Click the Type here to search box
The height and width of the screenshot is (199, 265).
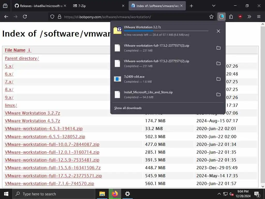pos(54,194)
